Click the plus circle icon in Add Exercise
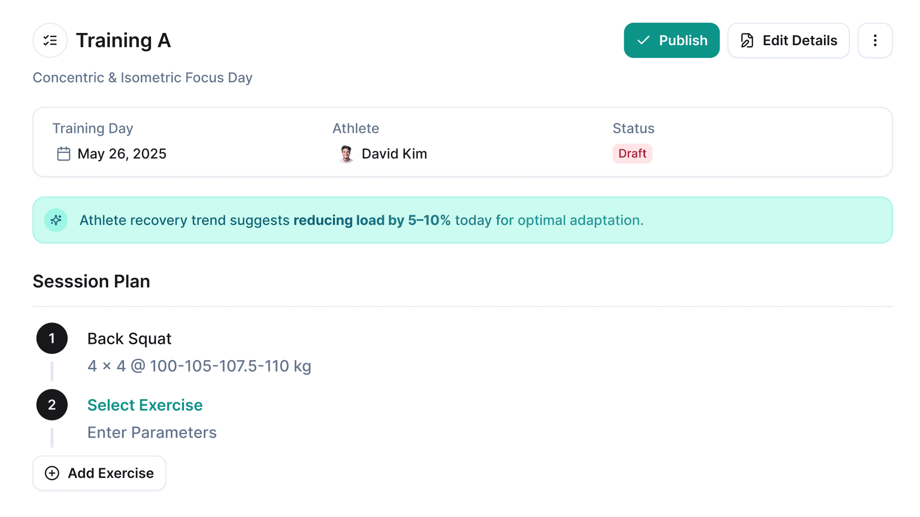The image size is (920, 517). 52,473
